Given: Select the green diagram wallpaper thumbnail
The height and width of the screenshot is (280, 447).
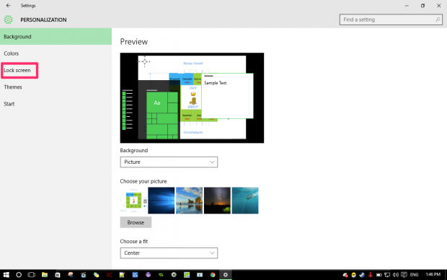Looking at the screenshot, I should click(x=133, y=201).
